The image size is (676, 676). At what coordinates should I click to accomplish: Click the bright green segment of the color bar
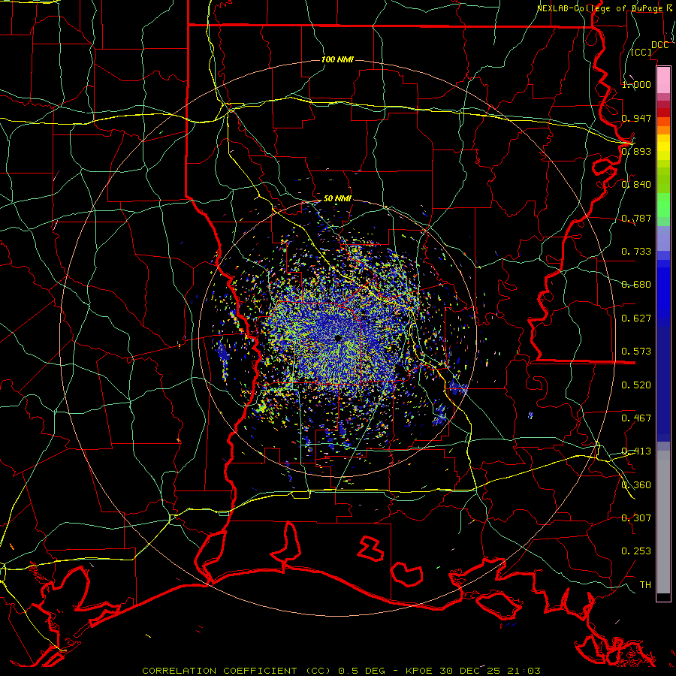click(663, 205)
